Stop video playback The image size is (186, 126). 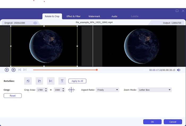[x=14, y=70]
